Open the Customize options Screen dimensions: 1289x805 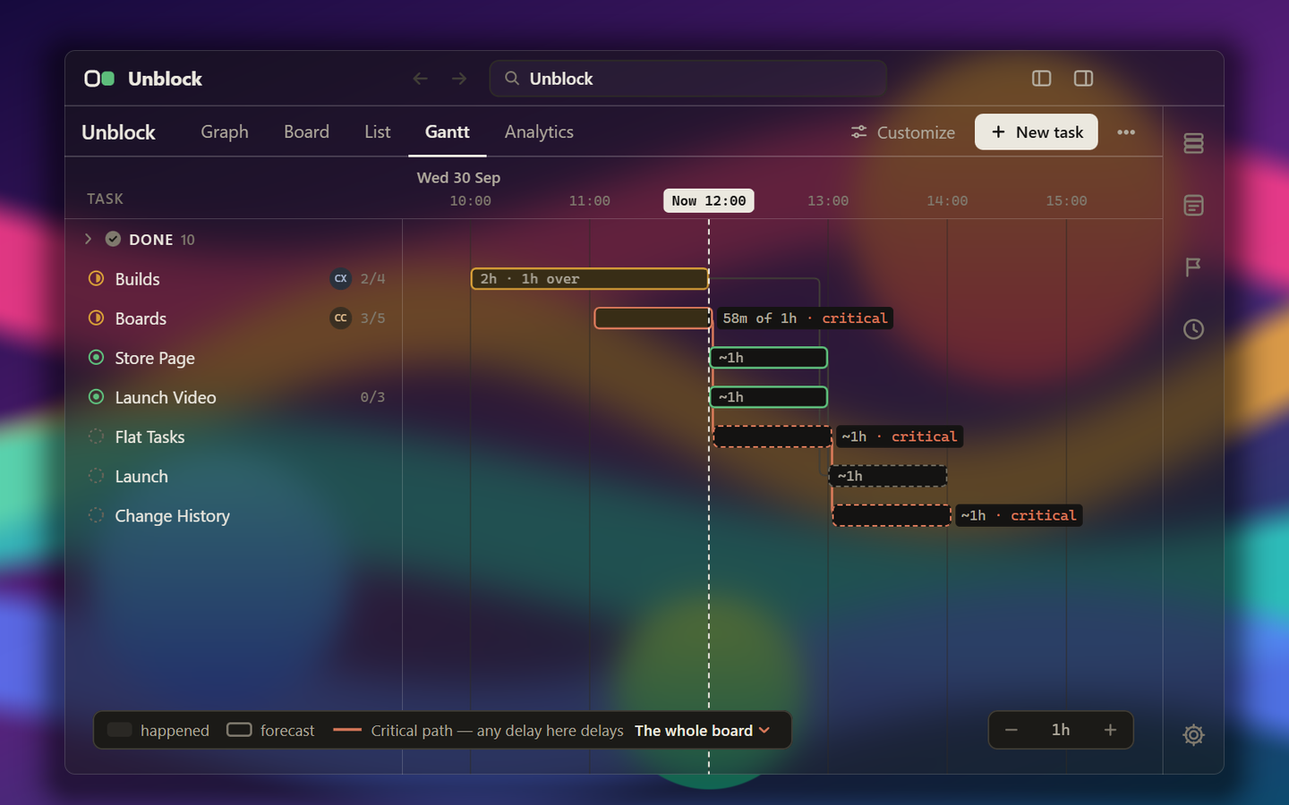click(902, 132)
